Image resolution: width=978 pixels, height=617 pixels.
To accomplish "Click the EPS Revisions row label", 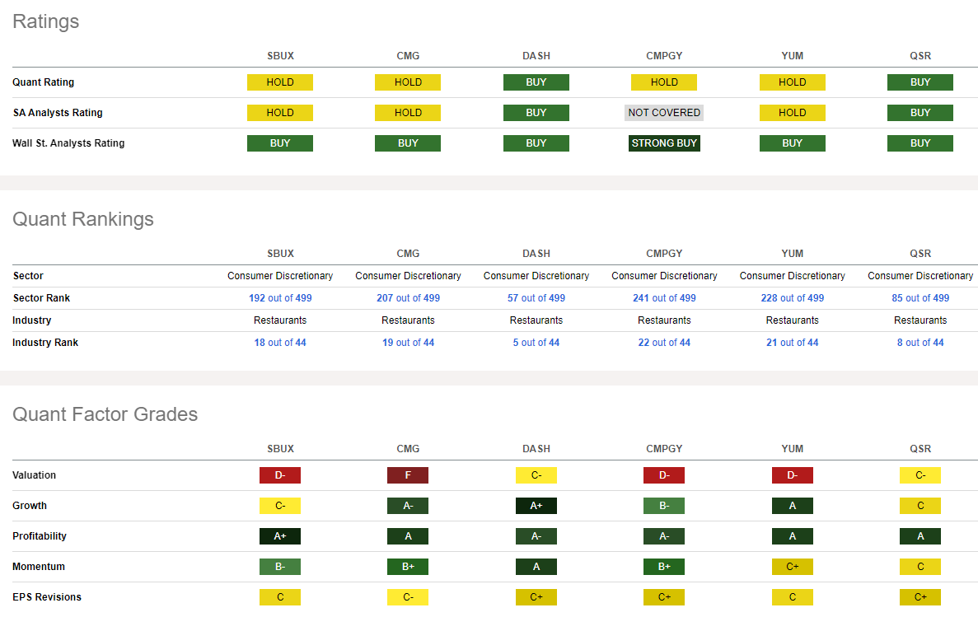I will pyautogui.click(x=47, y=597).
